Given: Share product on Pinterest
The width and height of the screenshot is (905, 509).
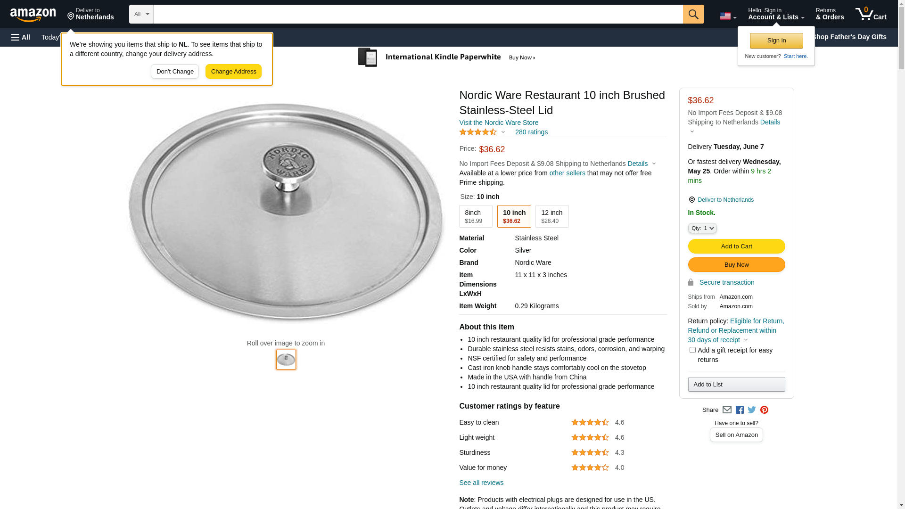Looking at the screenshot, I should (x=764, y=410).
